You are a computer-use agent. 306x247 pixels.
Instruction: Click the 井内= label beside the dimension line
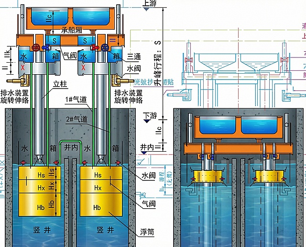pyautogui.click(x=151, y=147)
